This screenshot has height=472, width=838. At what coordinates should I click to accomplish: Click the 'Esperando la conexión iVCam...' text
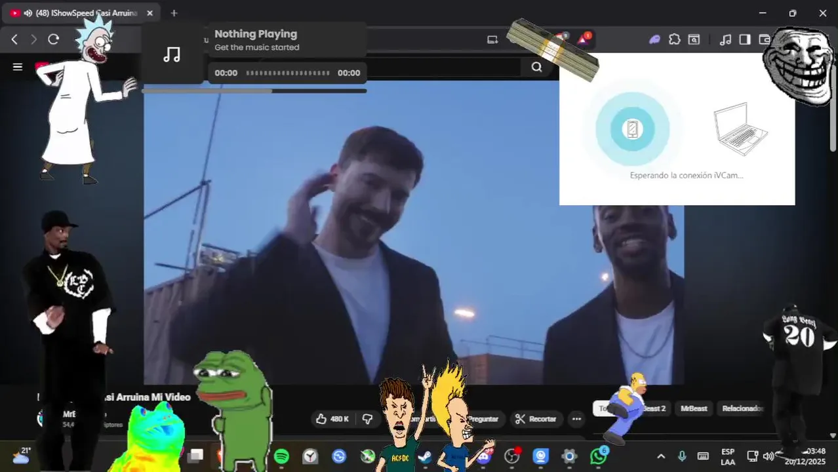(x=687, y=175)
